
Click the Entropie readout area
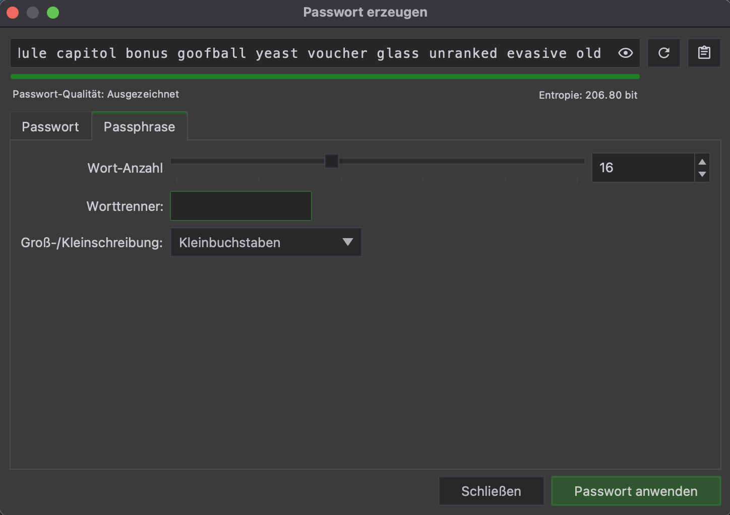pyautogui.click(x=588, y=95)
